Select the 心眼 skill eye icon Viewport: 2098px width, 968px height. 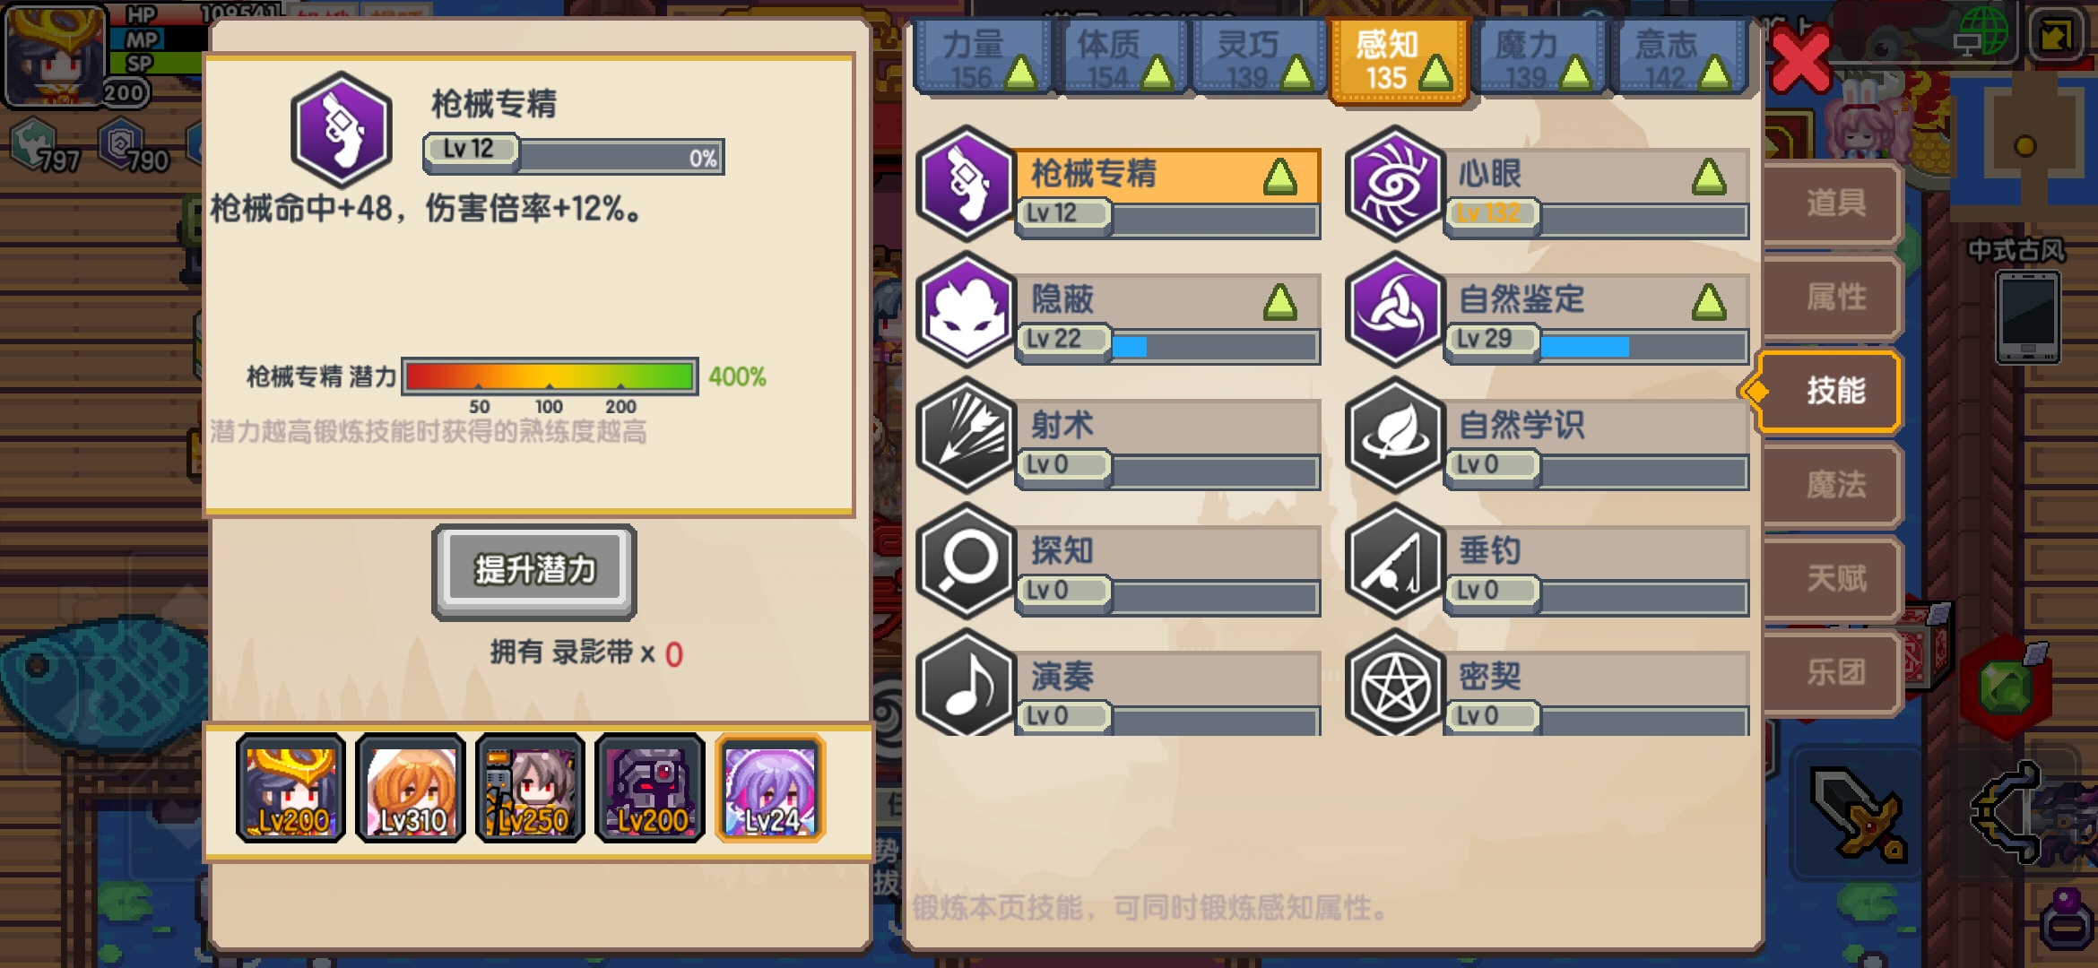(1394, 184)
